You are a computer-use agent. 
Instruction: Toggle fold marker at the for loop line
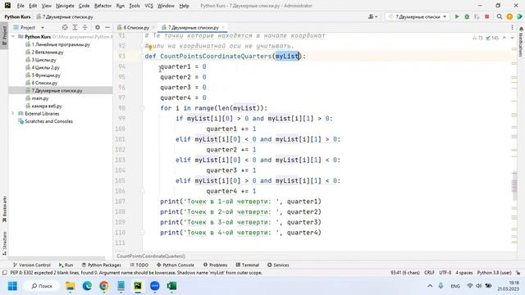142,108
